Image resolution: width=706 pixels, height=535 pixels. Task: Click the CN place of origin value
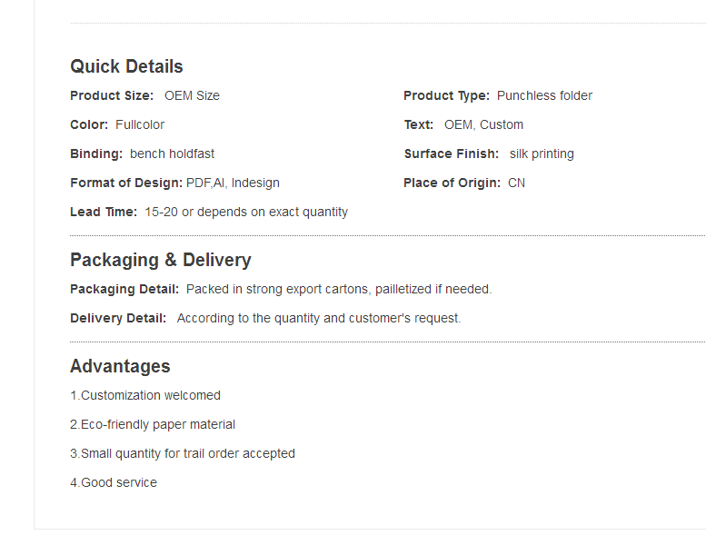(516, 183)
